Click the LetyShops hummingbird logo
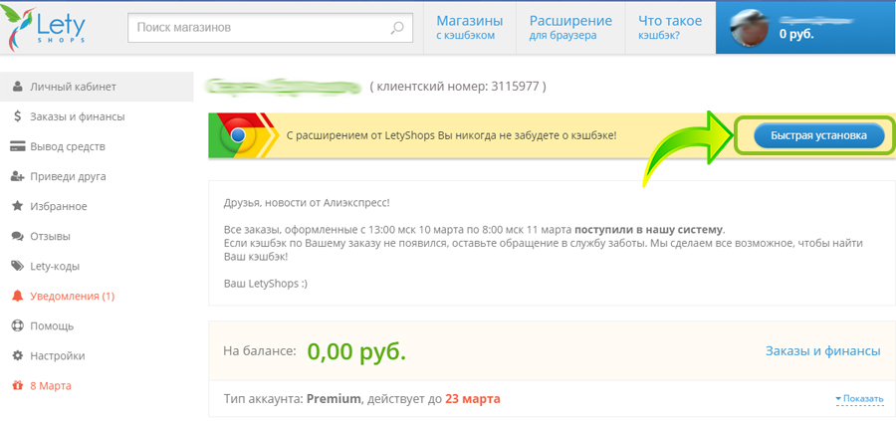Screen dimensions: 896x421 (43, 28)
